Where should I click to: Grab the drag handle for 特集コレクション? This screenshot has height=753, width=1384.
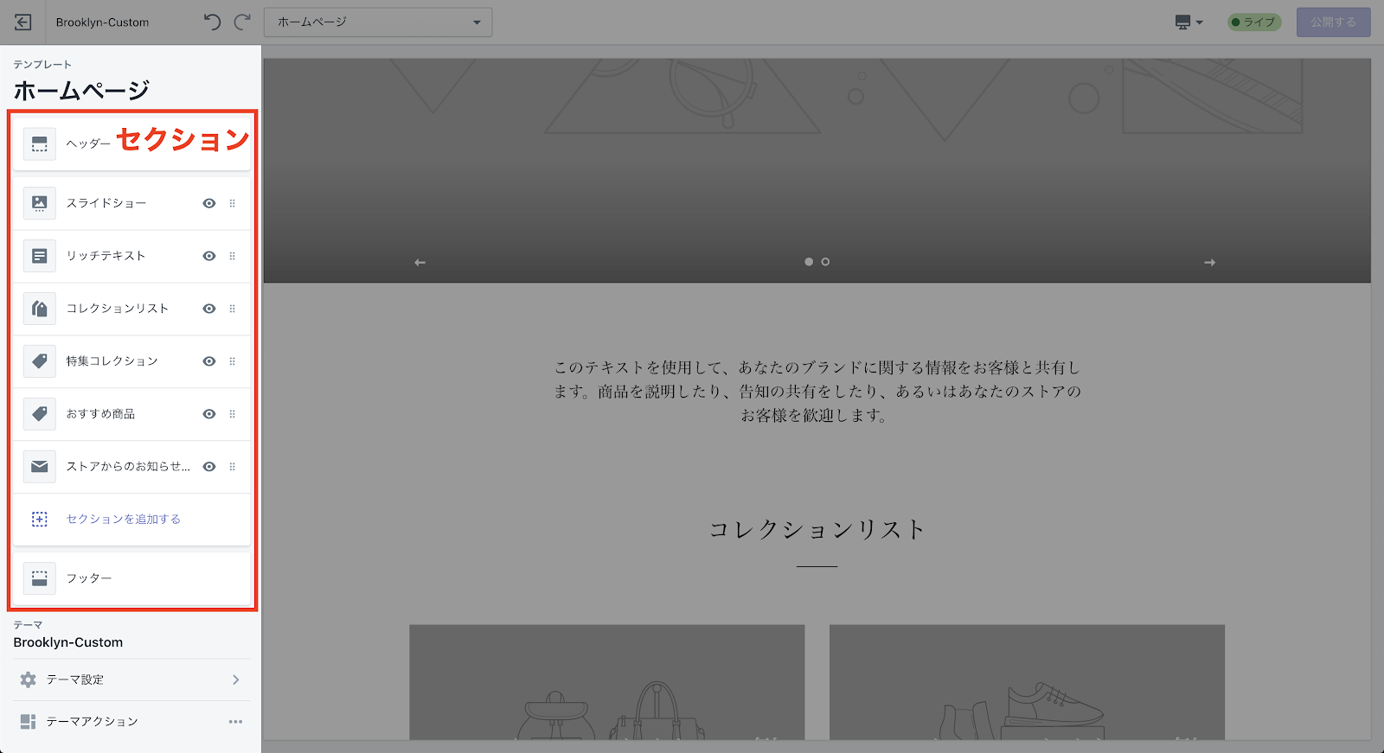pyautogui.click(x=232, y=361)
